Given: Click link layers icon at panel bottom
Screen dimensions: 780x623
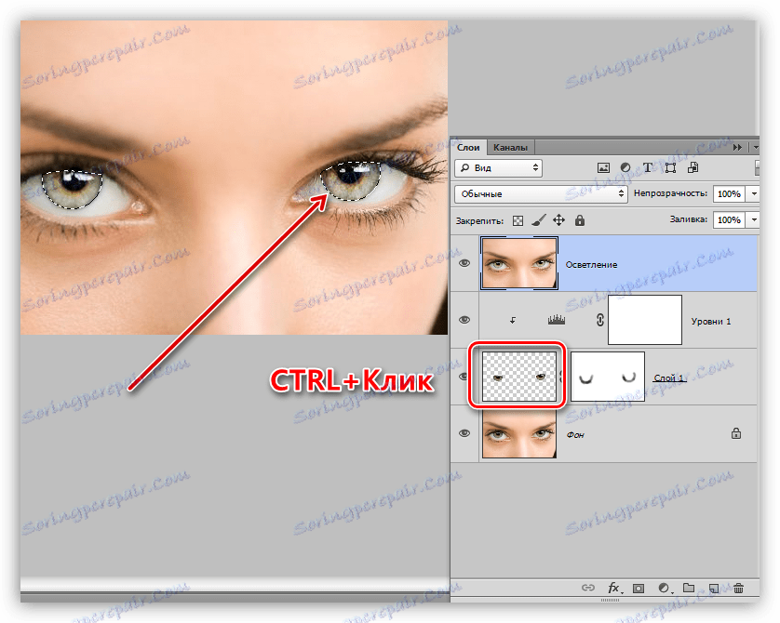Looking at the screenshot, I should coord(588,588).
